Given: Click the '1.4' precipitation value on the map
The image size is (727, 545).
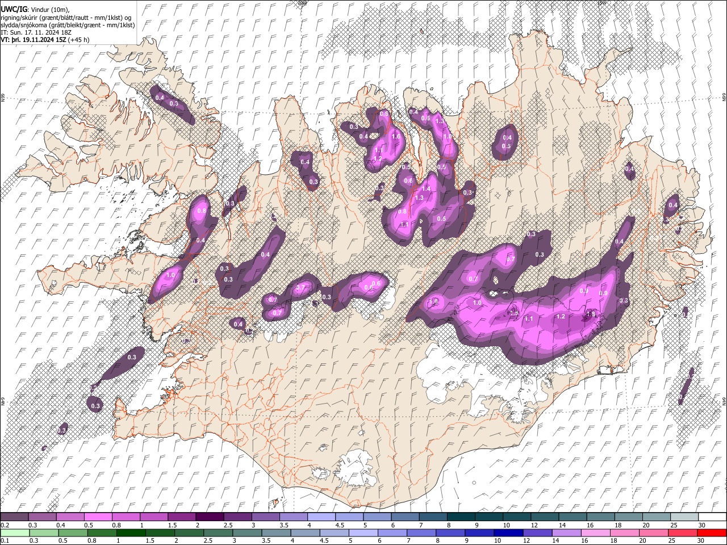Looking at the screenshot, I should (x=427, y=188).
